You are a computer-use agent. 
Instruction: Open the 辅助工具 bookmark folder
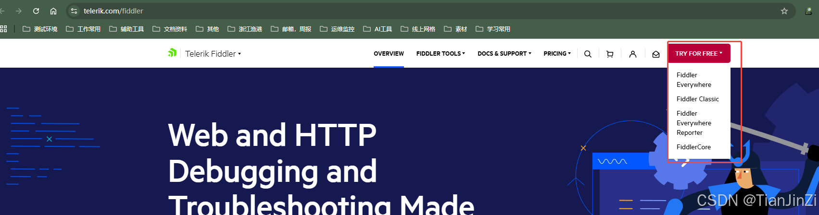pos(126,29)
